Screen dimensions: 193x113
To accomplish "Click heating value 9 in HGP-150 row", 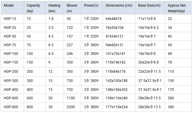I will click(x=49, y=62).
